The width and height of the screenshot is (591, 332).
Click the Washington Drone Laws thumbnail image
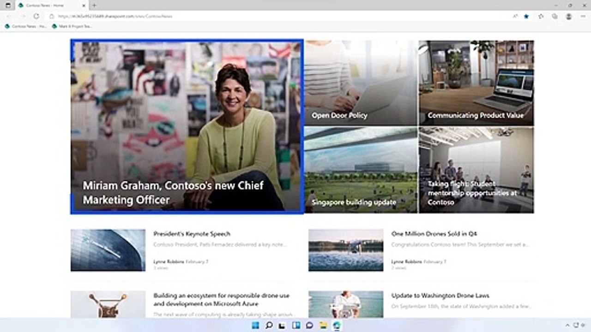(346, 304)
